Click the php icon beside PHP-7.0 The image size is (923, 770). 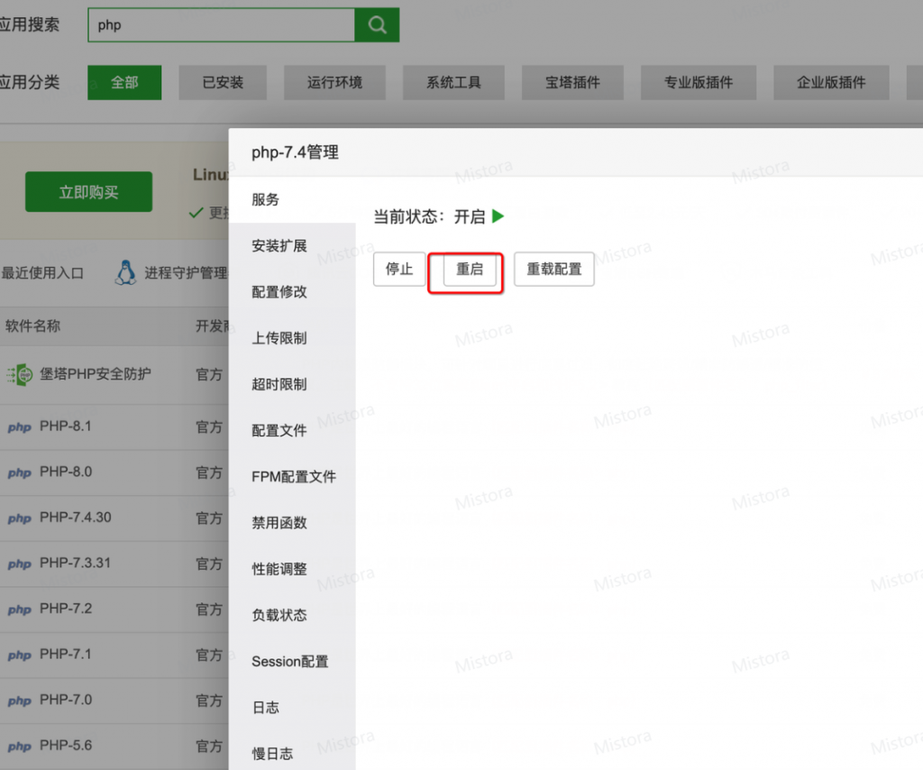click(x=20, y=701)
